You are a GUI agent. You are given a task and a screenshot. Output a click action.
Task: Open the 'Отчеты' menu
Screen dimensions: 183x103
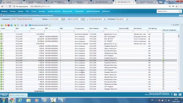[x=34, y=11]
